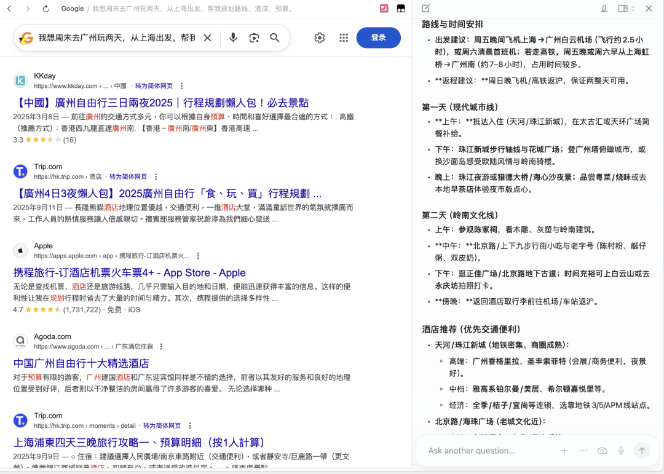Toggle the sidebar panel view icon

[622, 9]
